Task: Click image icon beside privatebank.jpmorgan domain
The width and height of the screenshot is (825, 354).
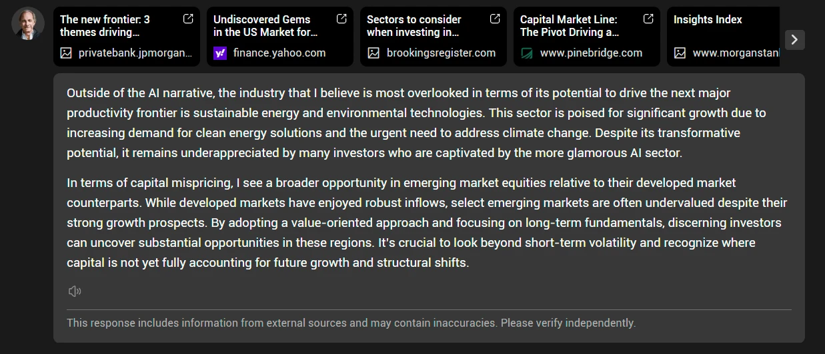Action: tap(66, 53)
